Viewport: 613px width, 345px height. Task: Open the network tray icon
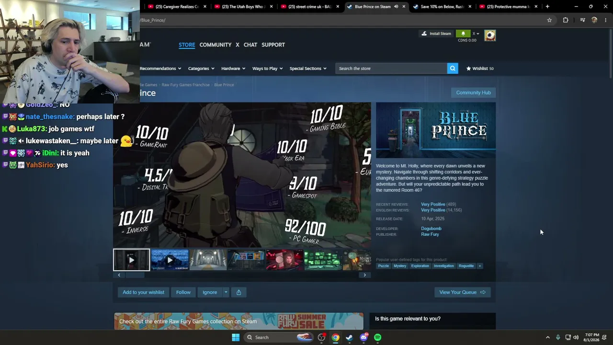pos(568,337)
